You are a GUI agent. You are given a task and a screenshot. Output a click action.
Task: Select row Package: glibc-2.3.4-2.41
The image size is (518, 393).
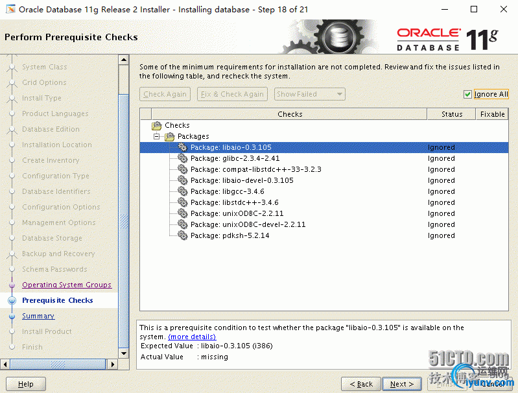324,158
